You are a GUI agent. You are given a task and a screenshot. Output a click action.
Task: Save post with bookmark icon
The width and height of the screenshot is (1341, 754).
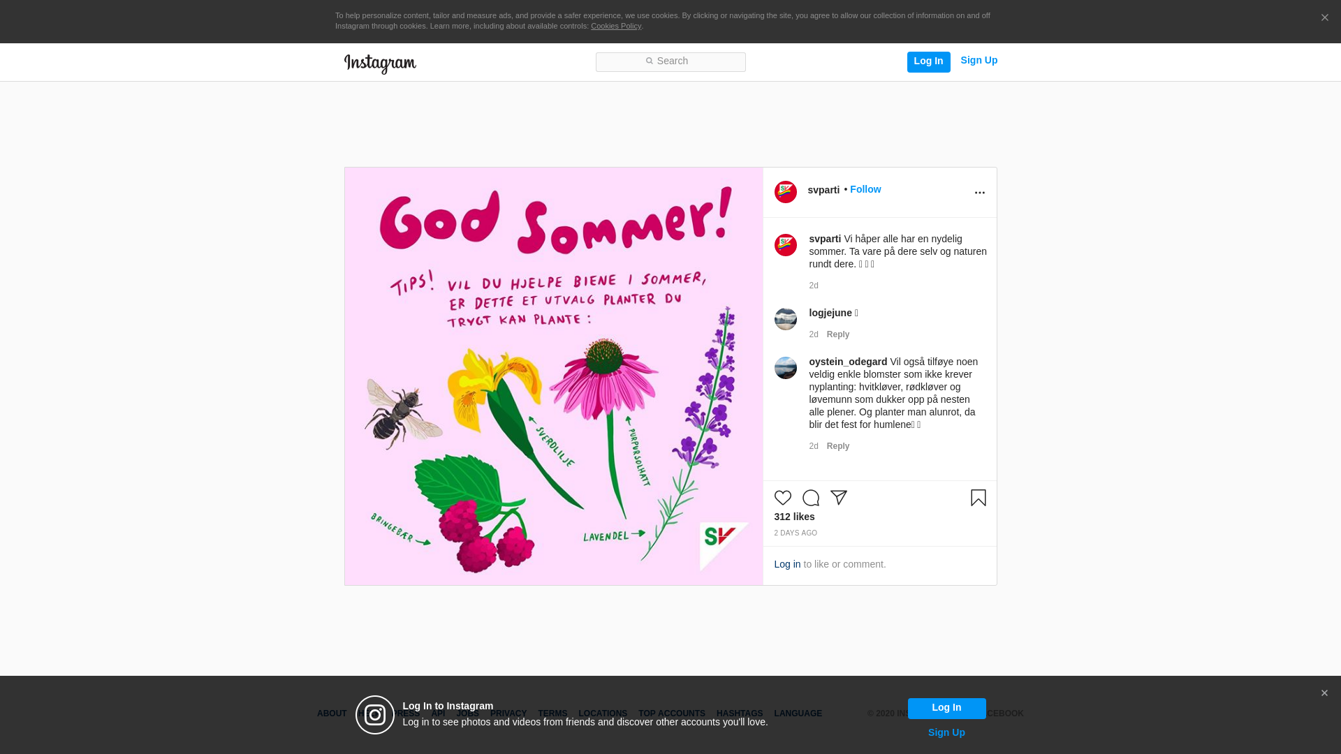(x=979, y=498)
